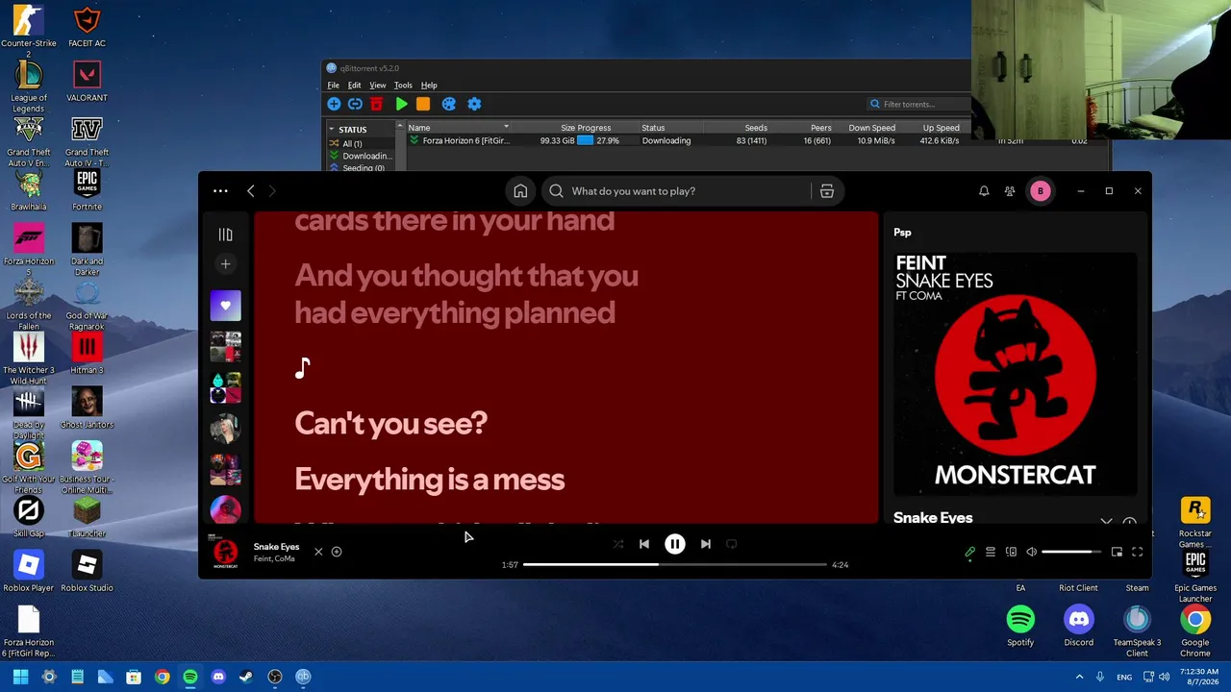
Task: Dismiss Snake Eyes with the X icon
Action: click(318, 552)
